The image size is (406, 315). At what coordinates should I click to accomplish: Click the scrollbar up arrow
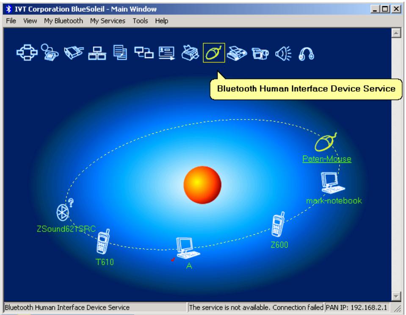click(x=396, y=33)
